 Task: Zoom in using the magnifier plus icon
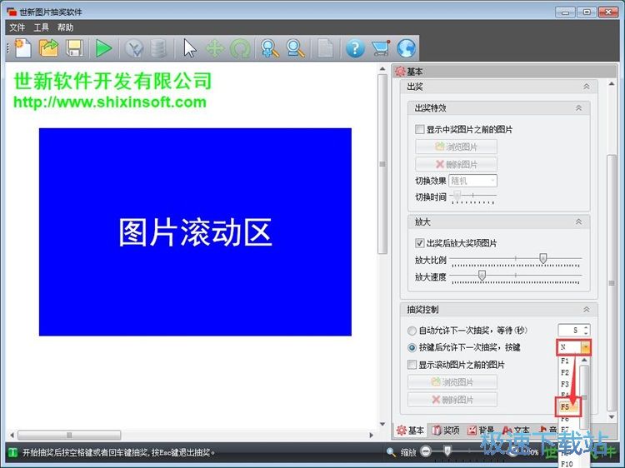pos(269,48)
